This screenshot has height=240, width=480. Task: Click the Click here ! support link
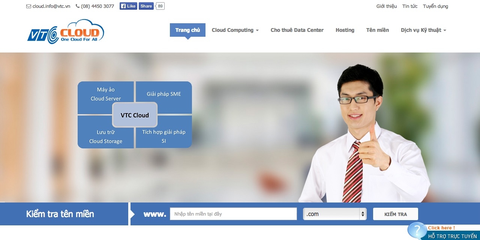click(x=441, y=228)
